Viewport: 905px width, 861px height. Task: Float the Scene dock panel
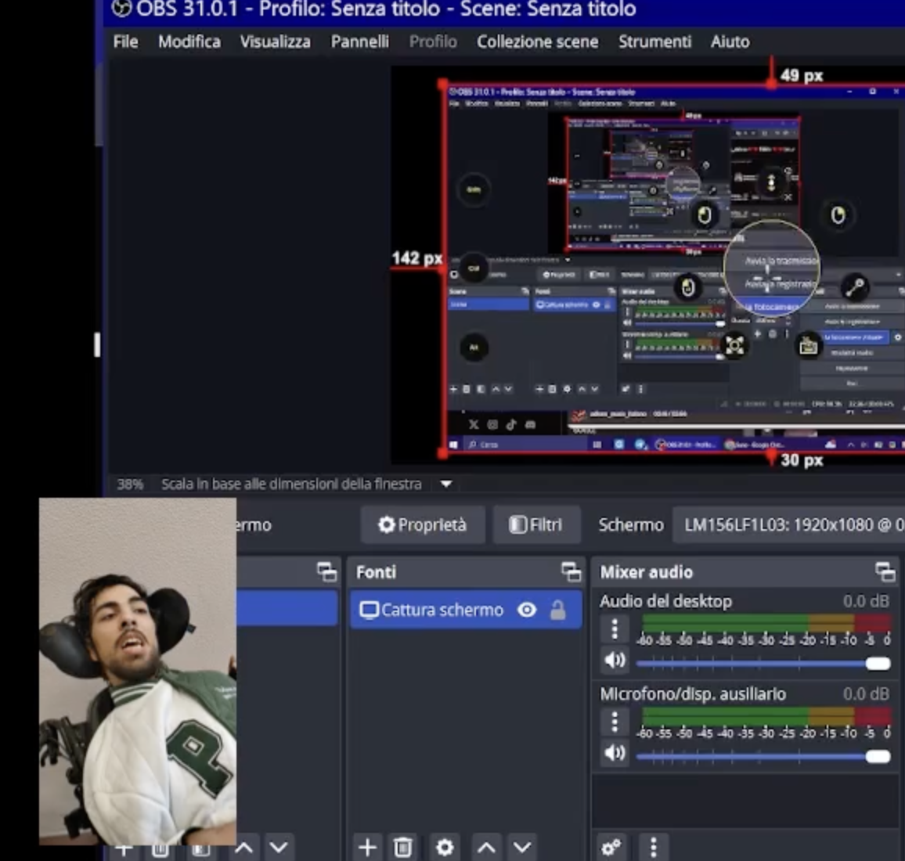326,572
